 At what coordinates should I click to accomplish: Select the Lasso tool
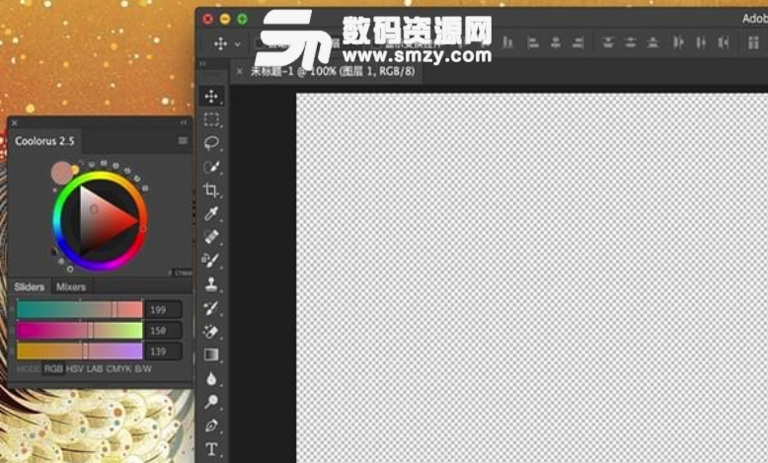click(211, 142)
